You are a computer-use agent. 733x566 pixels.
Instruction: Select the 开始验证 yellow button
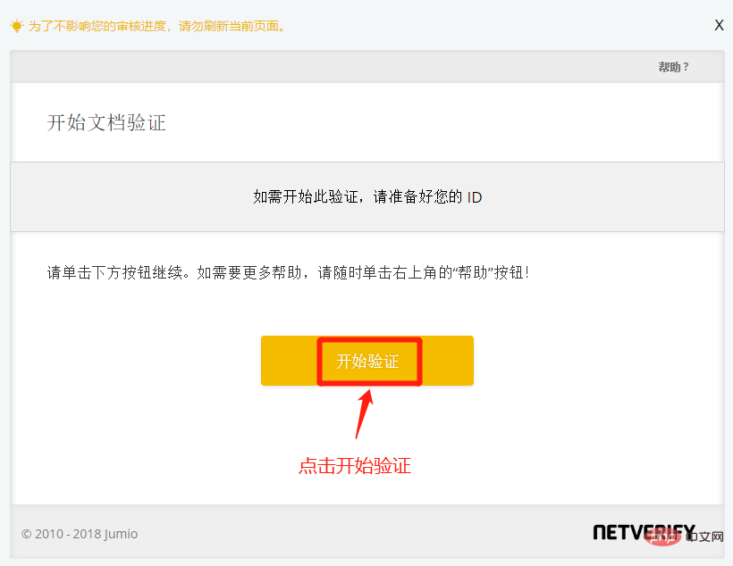366,361
